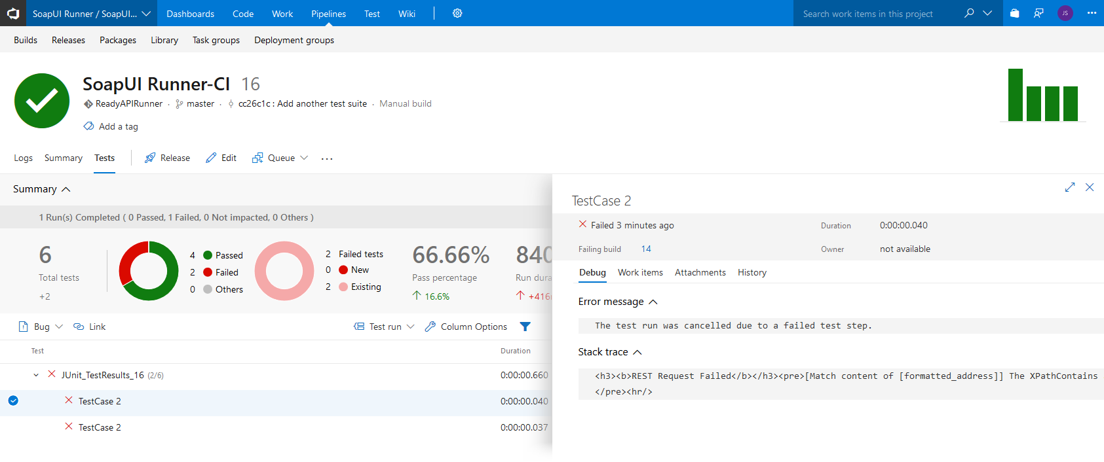1104x462 pixels.
Task: Select the unselected TestCase 2 row
Action: coord(276,427)
